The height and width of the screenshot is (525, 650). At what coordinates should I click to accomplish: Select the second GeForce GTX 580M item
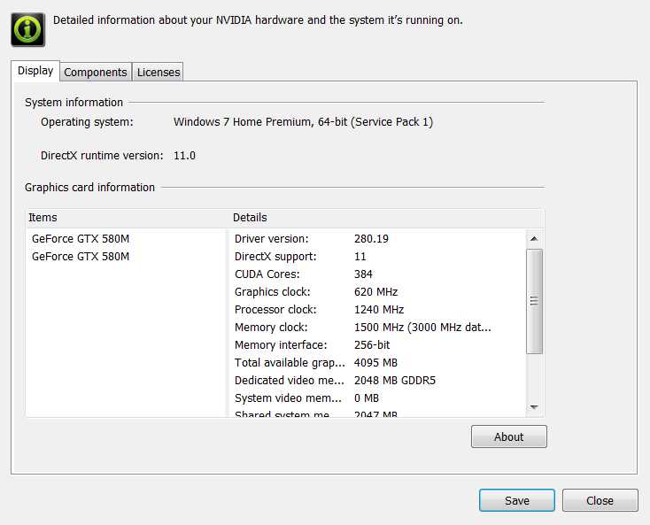(81, 257)
